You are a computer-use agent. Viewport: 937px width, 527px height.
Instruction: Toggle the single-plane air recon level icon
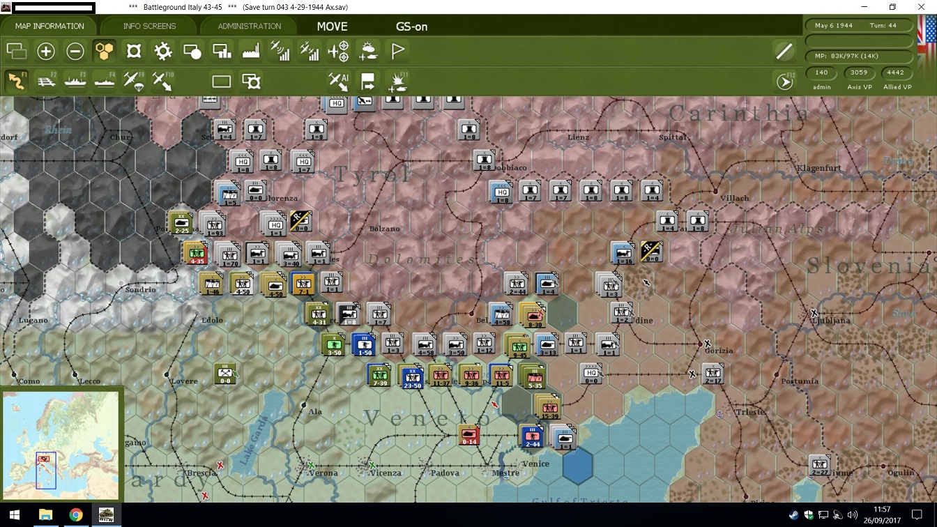[x=280, y=51]
